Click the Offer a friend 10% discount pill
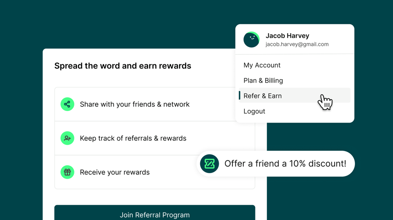The image size is (393, 220). (x=276, y=163)
